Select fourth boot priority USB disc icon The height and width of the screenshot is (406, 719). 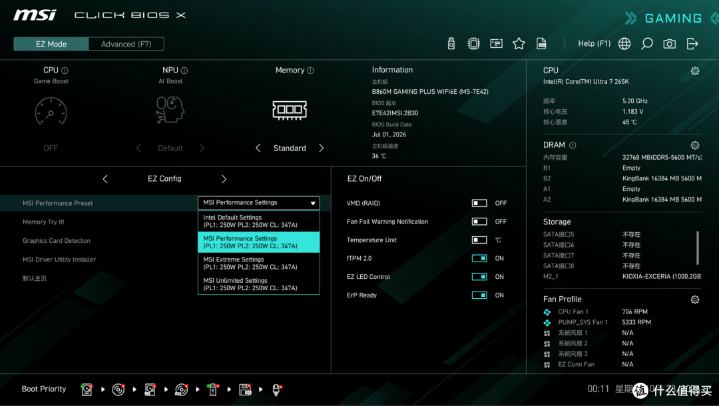(x=182, y=389)
